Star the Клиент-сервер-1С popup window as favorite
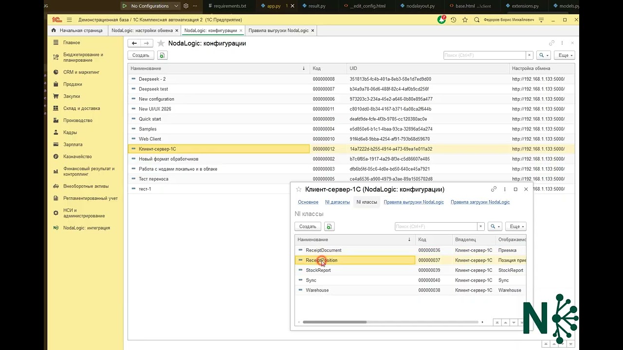 [x=299, y=190]
